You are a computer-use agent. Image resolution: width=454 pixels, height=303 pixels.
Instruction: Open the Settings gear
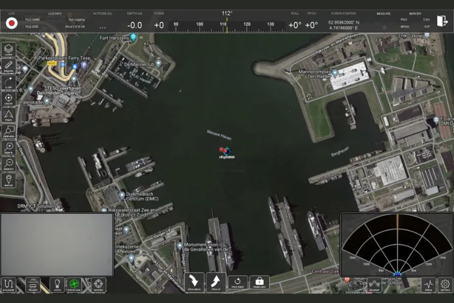pos(445,285)
